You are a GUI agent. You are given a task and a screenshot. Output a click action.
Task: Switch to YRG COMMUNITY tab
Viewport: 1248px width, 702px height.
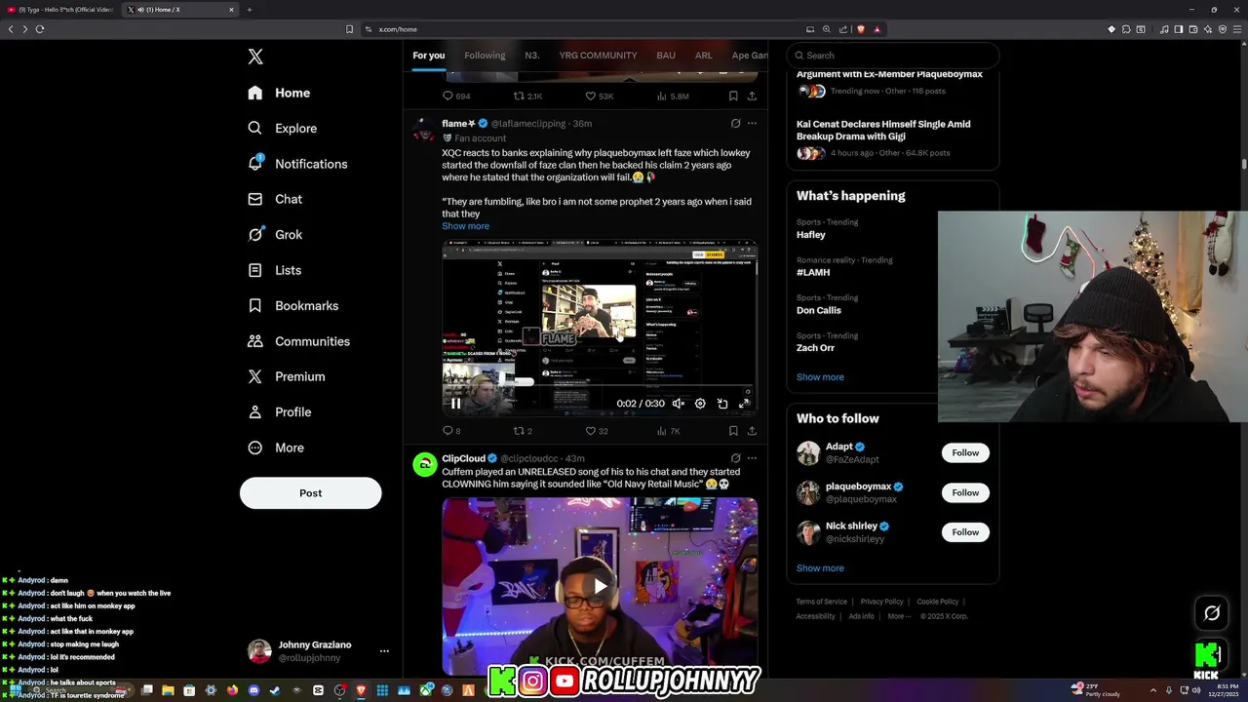598,56
